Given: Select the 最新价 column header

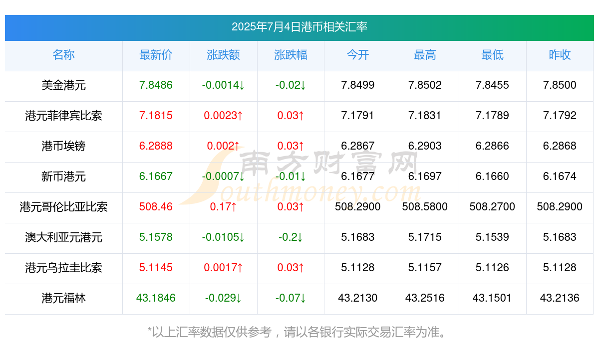Looking at the screenshot, I should 156,55.
